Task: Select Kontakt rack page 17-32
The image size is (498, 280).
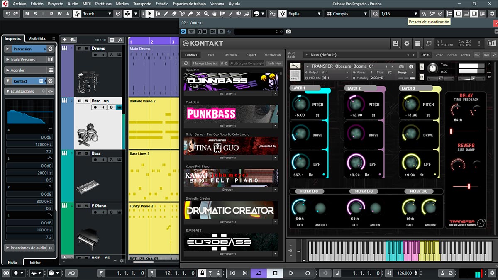Action: click(x=439, y=55)
